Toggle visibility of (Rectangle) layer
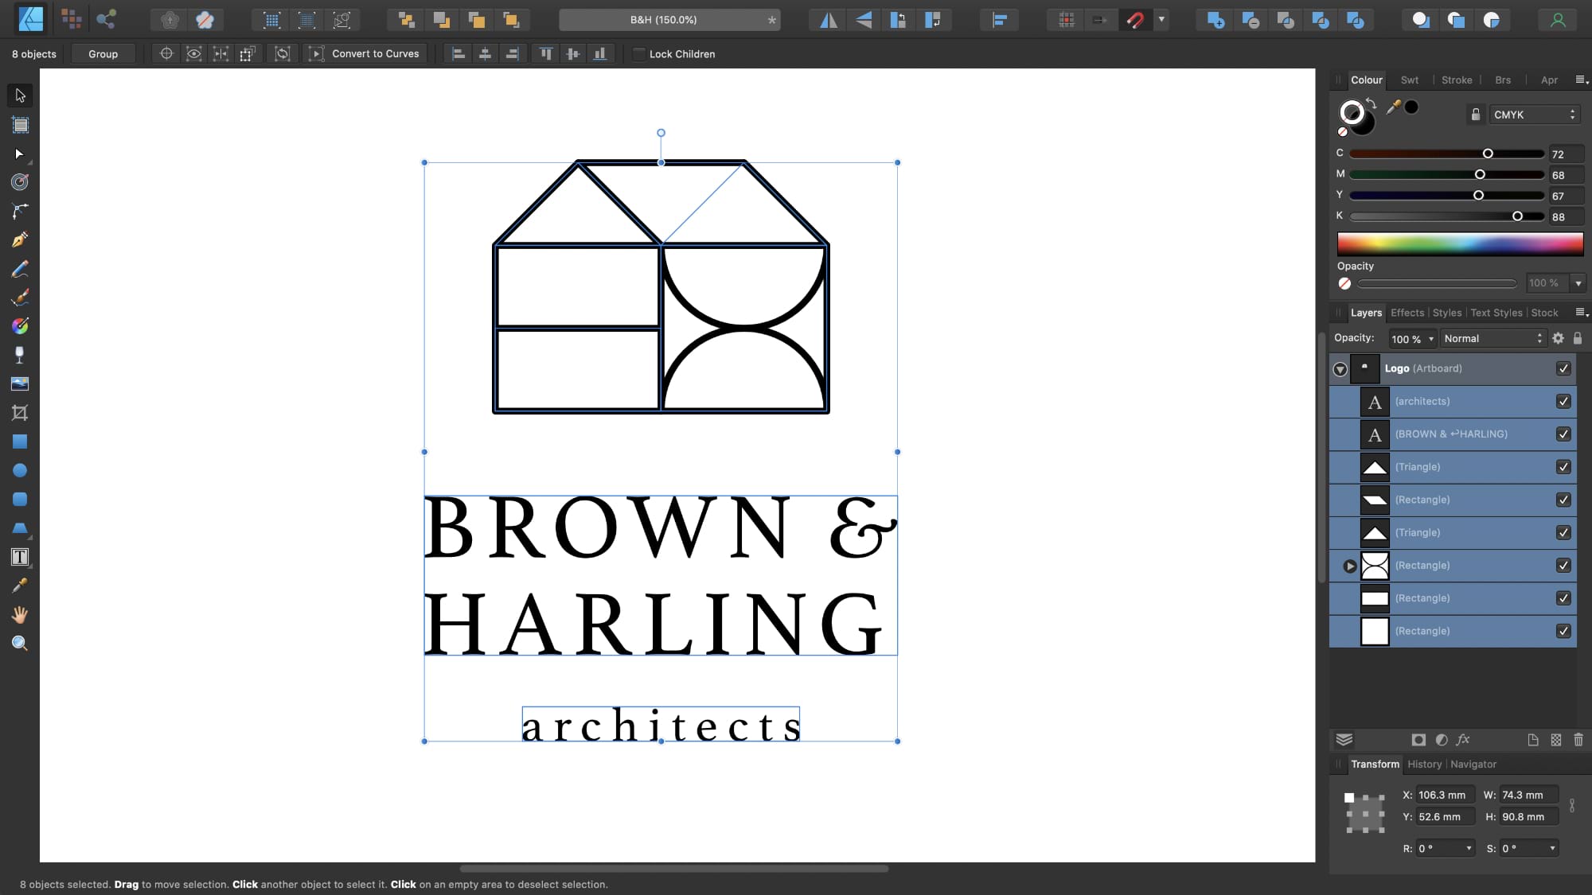This screenshot has height=895, width=1592. (1566, 500)
